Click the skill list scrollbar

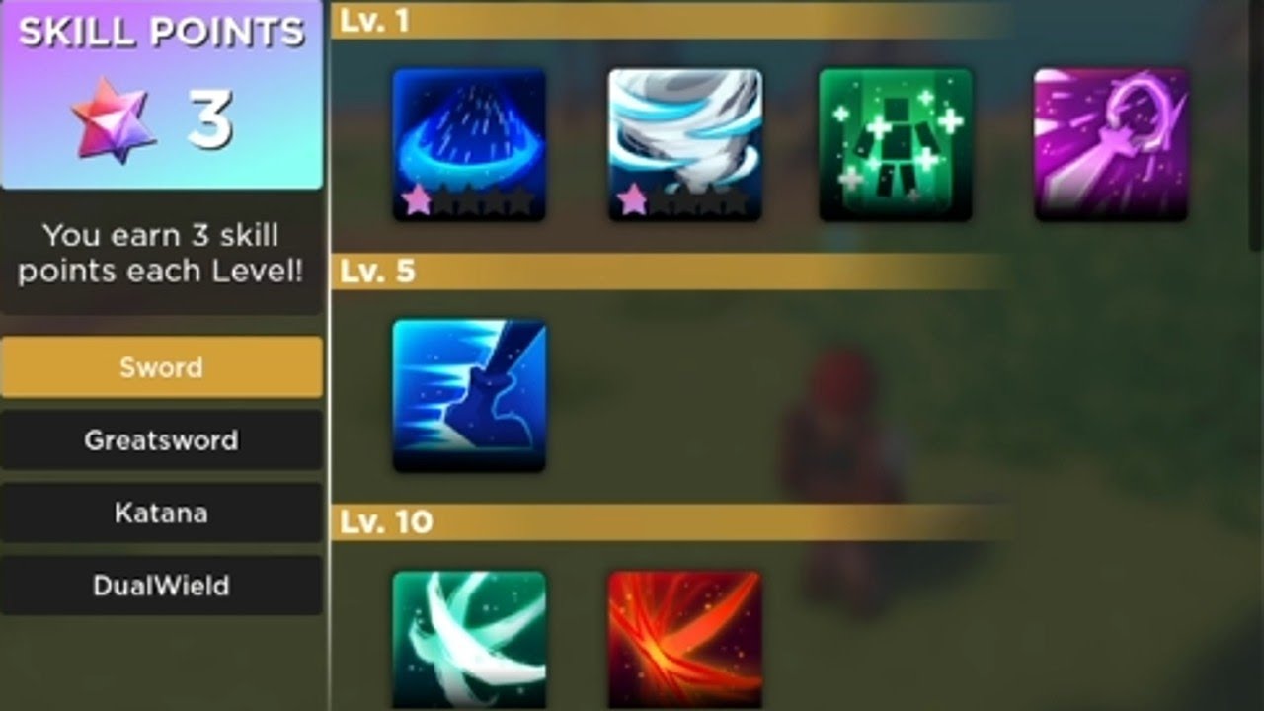pyautogui.click(x=1256, y=123)
